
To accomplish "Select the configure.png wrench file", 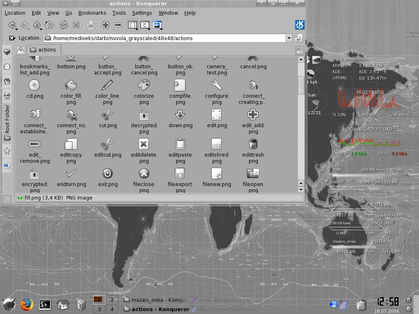I will 217,92.
